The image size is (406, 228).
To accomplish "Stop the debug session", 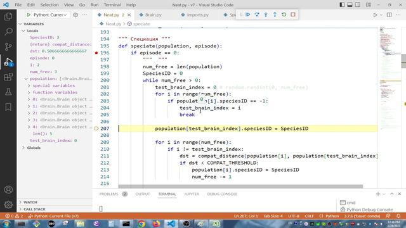I will click(x=293, y=15).
